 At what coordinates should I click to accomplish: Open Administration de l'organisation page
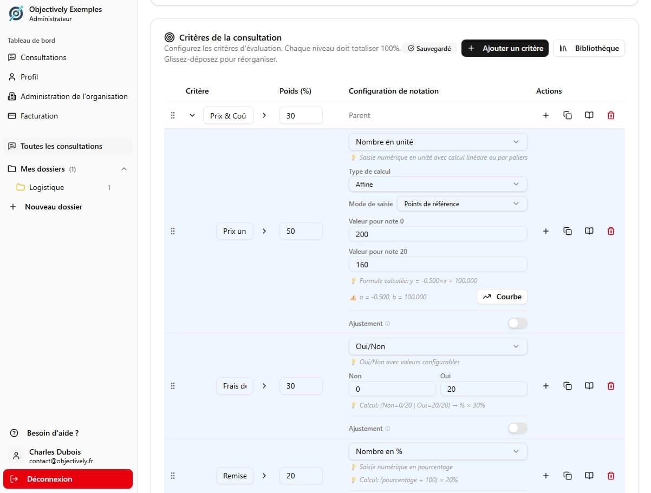(74, 96)
